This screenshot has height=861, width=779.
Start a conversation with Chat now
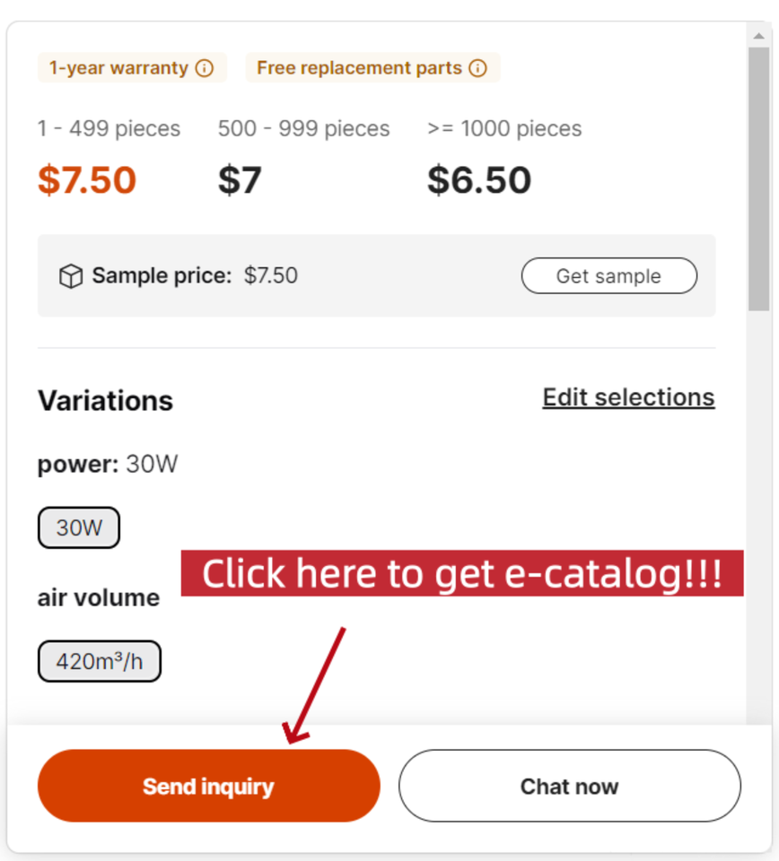(569, 787)
